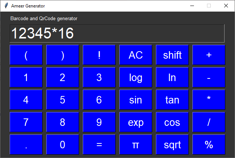The height and width of the screenshot is (158, 235).
Task: Click the percent % button
Action: (x=209, y=145)
